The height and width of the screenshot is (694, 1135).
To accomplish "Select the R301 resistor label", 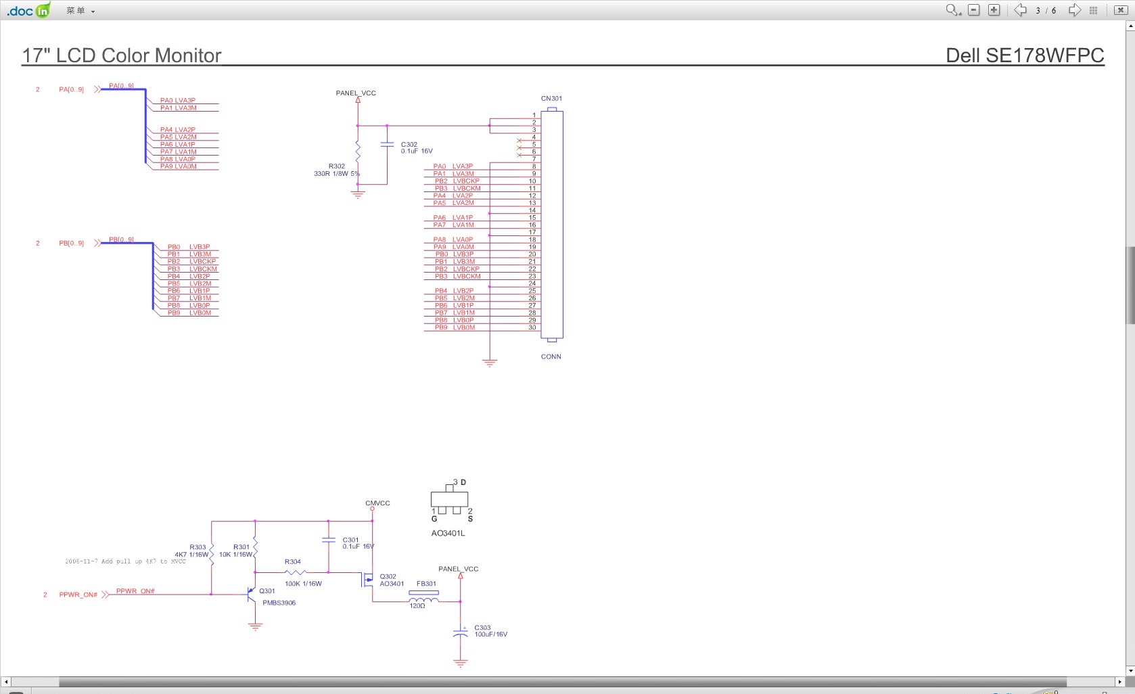I will coord(241,547).
